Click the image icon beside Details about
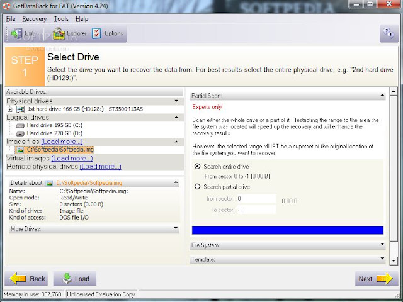This screenshot has height=302, width=403. pos(49,183)
